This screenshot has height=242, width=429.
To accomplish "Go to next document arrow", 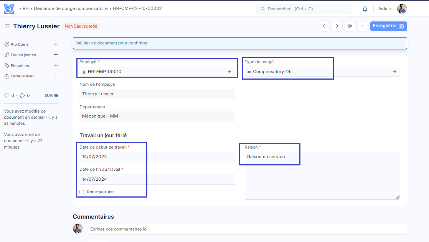I will pos(337,26).
